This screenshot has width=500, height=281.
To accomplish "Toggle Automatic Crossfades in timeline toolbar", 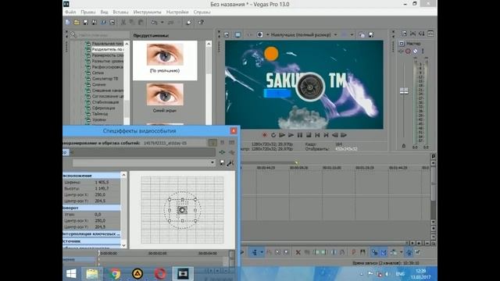I will [384, 252].
